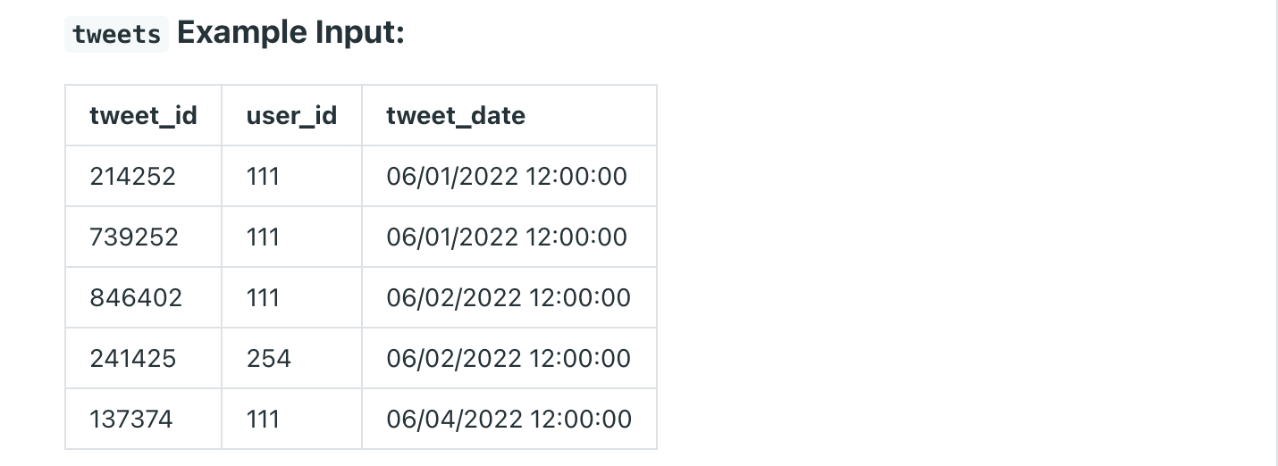Click the tweets code label in heading
The height and width of the screenshot is (466, 1278).
pyautogui.click(x=116, y=35)
